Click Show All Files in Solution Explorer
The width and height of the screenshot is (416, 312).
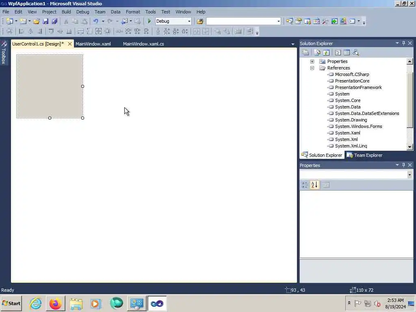[x=317, y=52]
